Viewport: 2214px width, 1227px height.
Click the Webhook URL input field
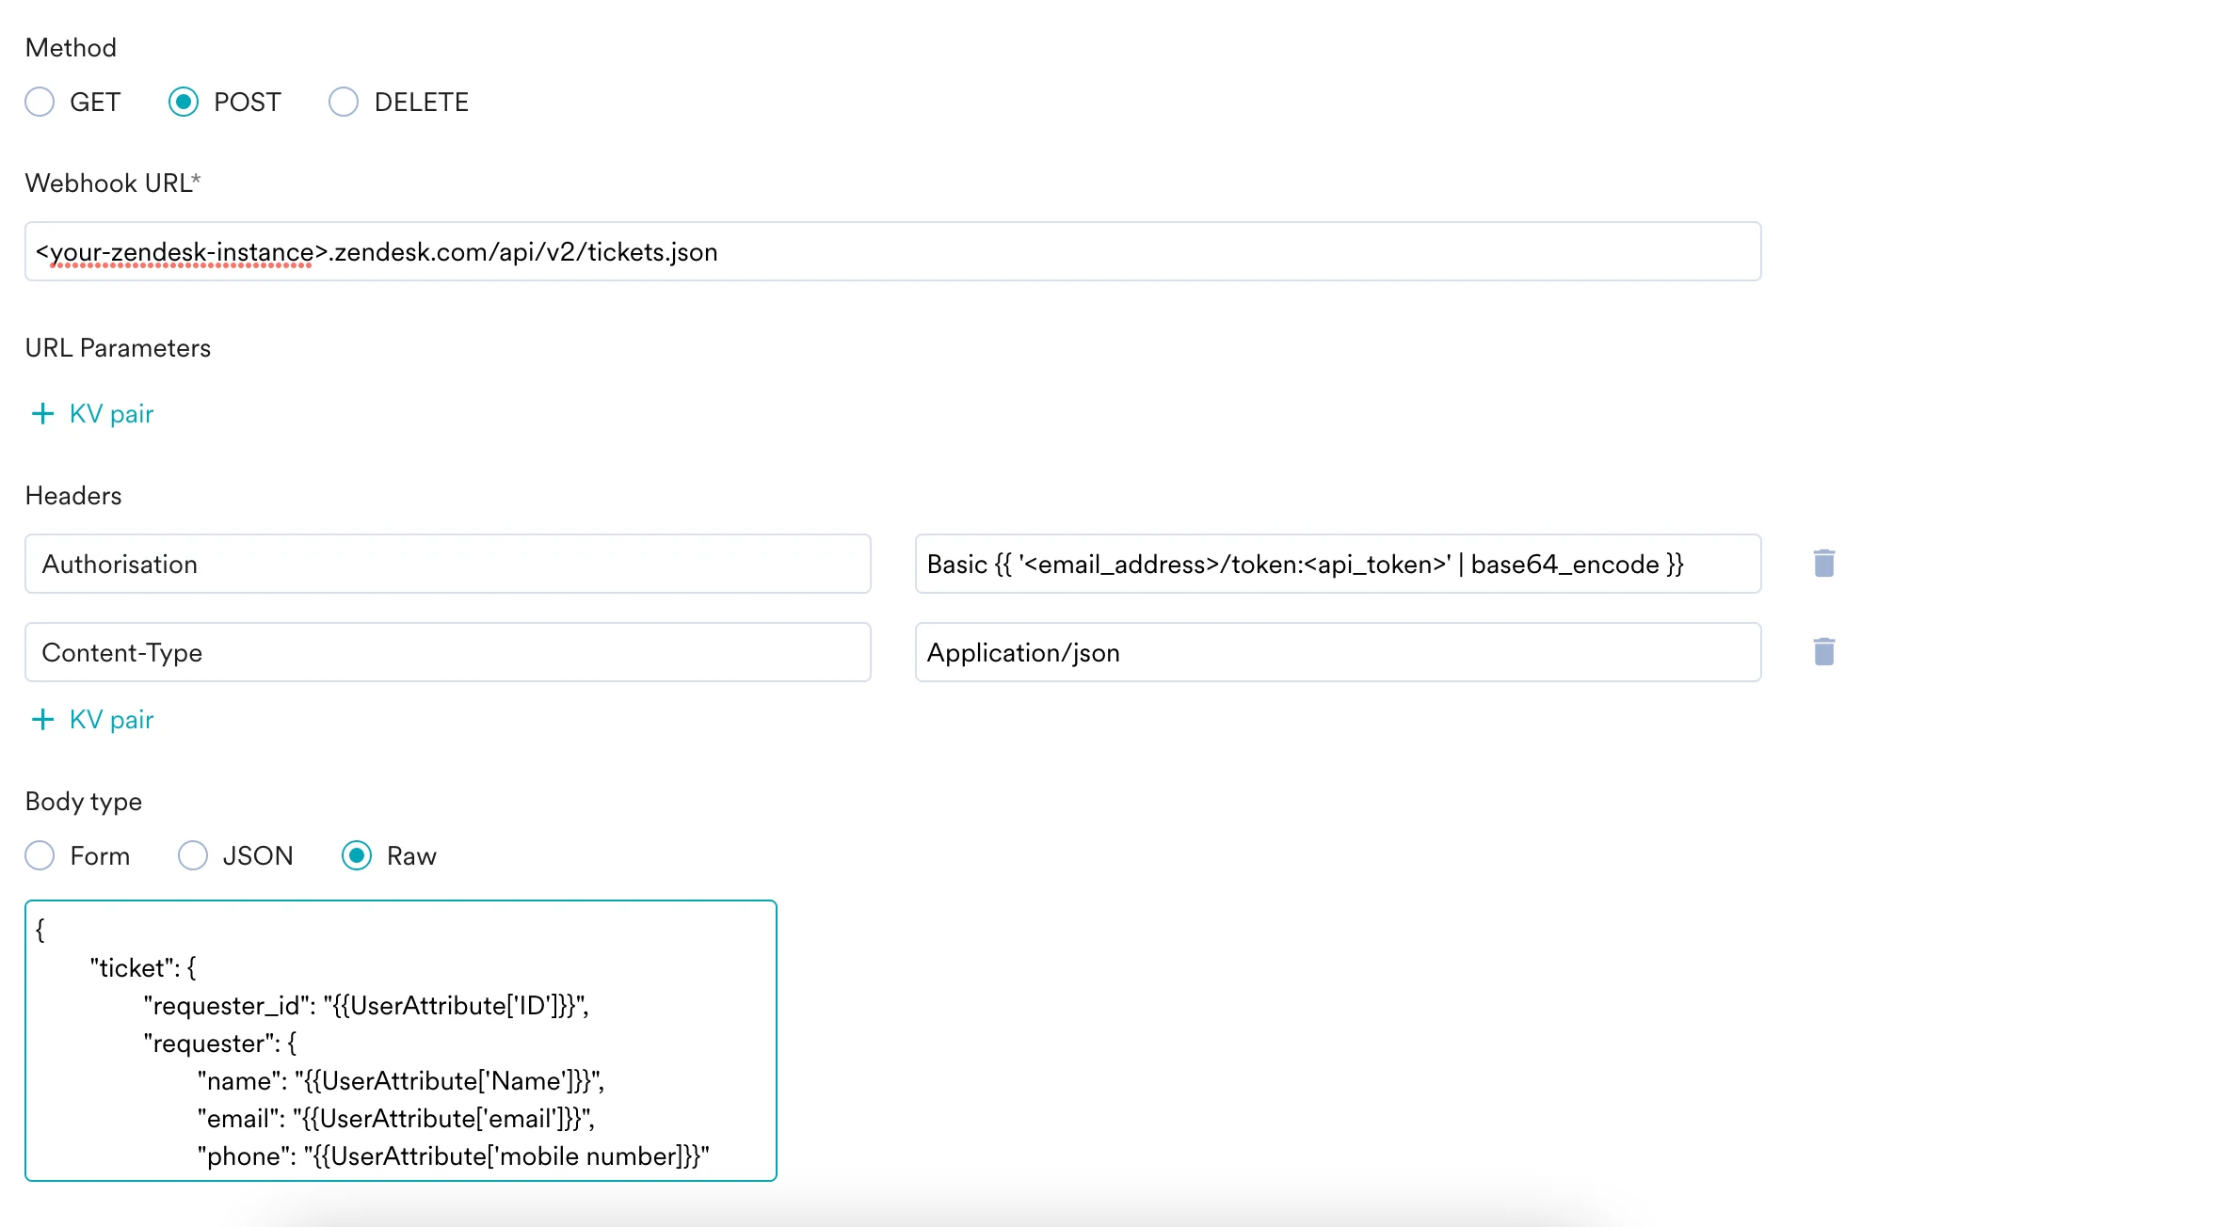point(892,251)
